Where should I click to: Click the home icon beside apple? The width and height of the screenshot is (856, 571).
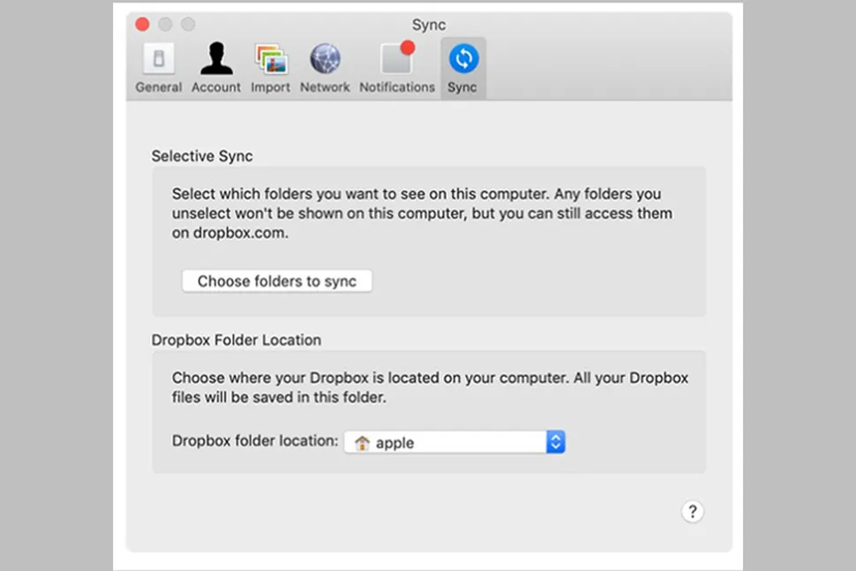(x=362, y=443)
